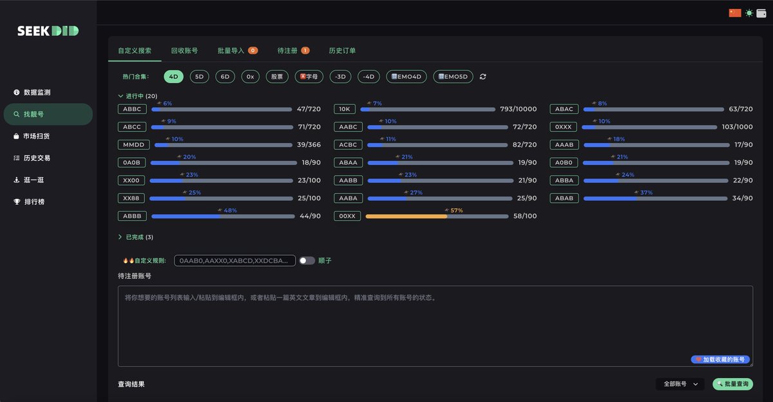
Task: Select the EMO4D collection chip
Action: pyautogui.click(x=406, y=77)
